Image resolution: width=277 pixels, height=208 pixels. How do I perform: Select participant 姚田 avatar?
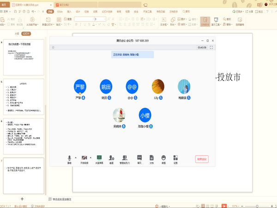tap(106, 86)
